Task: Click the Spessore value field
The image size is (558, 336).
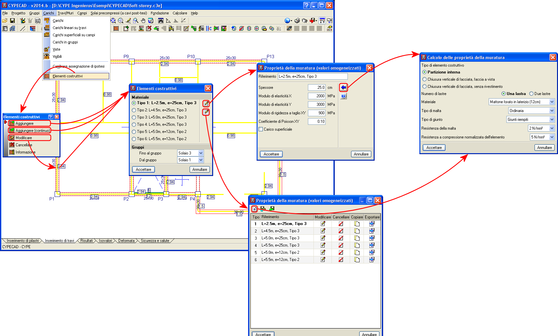Action: pos(316,88)
